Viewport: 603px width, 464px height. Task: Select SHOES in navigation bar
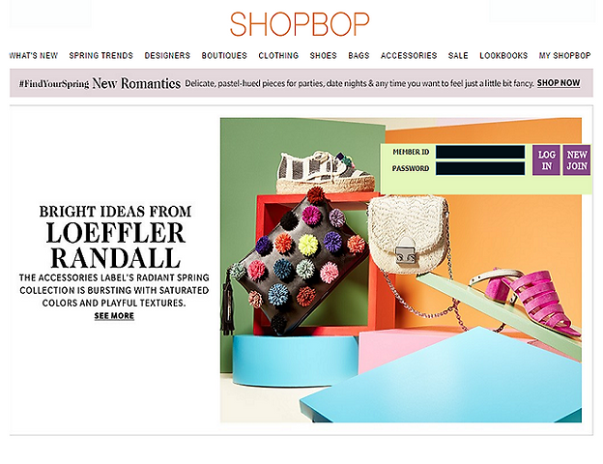coord(324,56)
